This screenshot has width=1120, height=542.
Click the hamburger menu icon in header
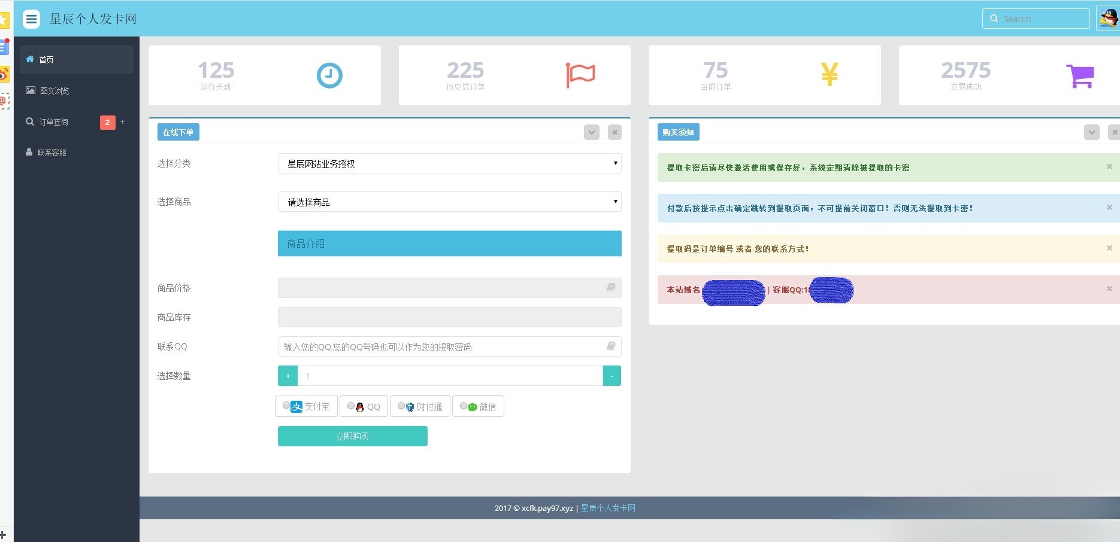point(31,19)
